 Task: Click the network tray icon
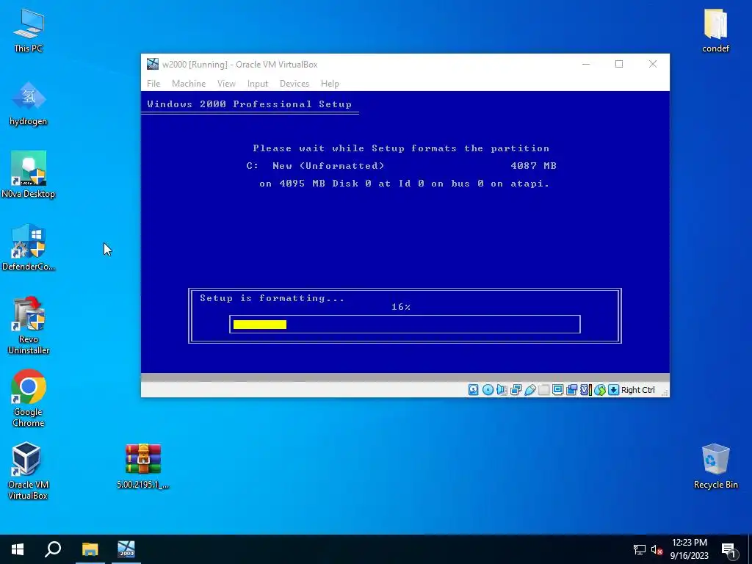pos(640,549)
